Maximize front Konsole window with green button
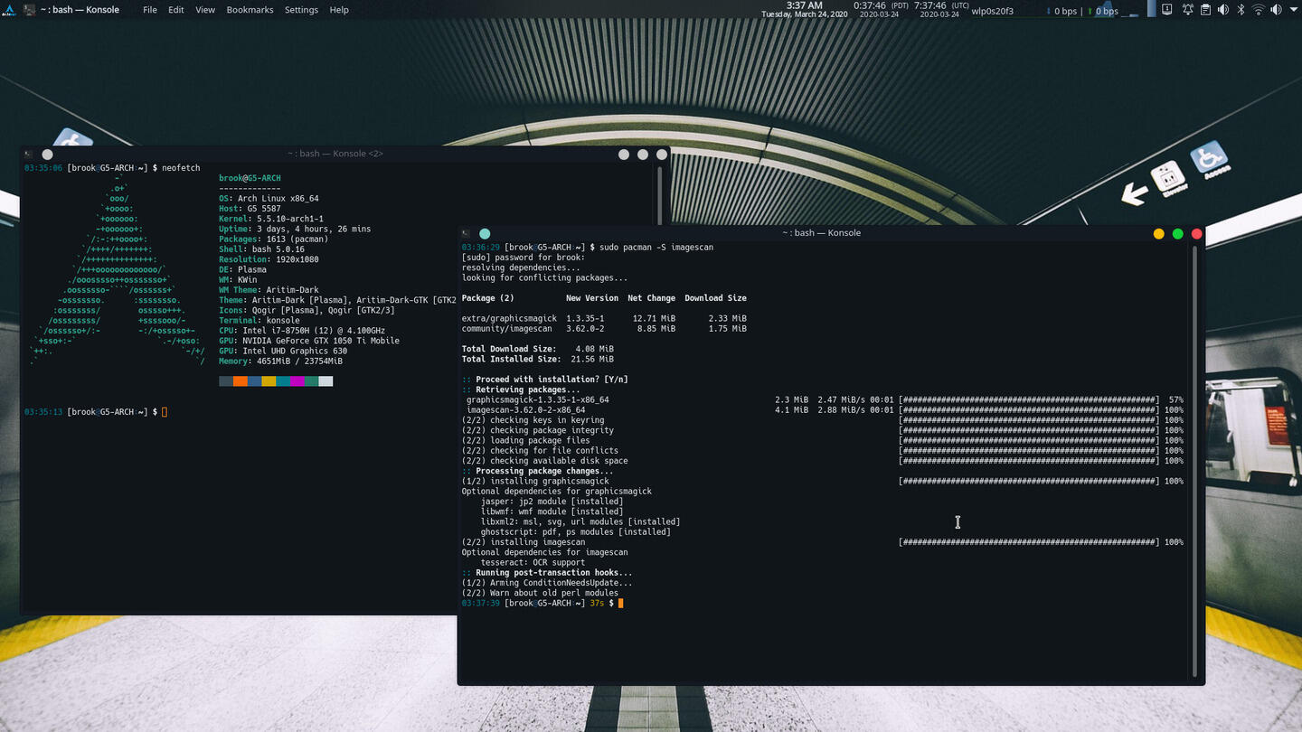Screen dimensions: 1302x732 (x=1177, y=233)
